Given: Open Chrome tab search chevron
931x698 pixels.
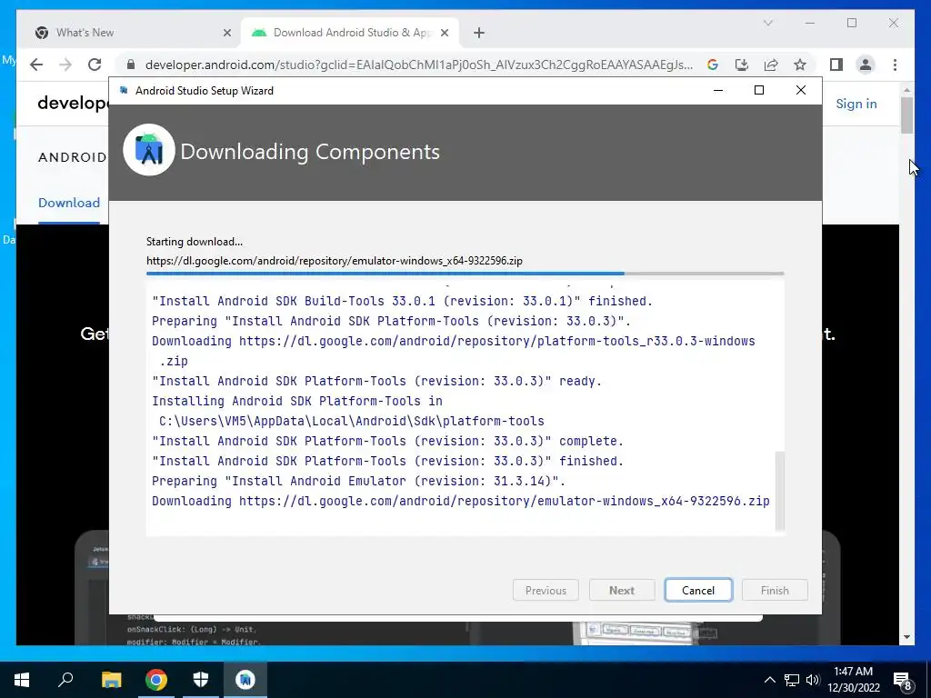Looking at the screenshot, I should click(x=767, y=23).
